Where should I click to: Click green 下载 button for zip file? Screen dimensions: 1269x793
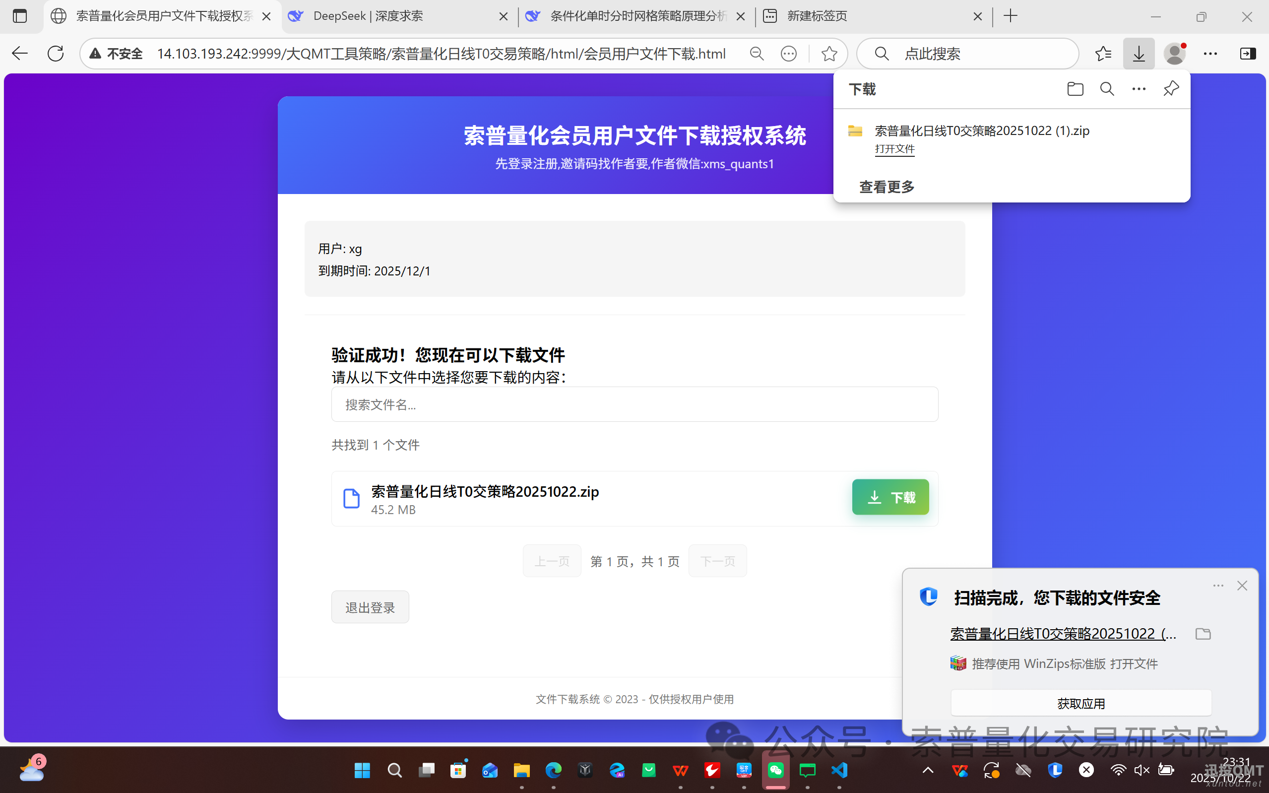point(890,497)
